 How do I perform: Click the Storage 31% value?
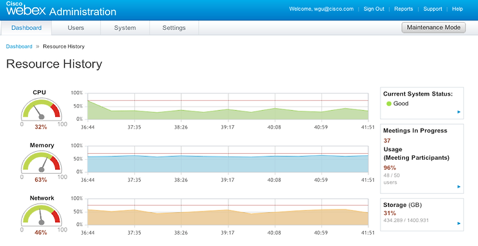click(x=390, y=213)
